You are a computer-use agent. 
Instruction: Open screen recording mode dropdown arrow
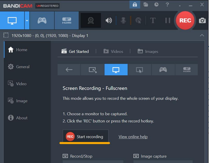pyautogui.click(x=27, y=20)
